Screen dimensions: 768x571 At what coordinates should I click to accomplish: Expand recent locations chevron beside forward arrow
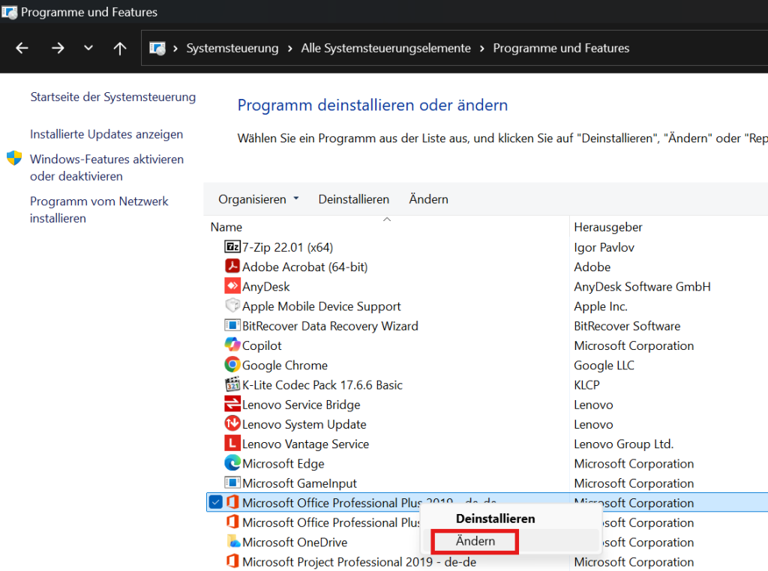[x=88, y=48]
